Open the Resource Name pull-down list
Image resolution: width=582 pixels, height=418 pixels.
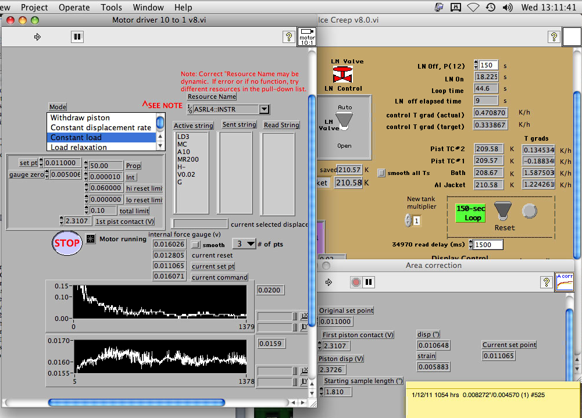pos(264,109)
